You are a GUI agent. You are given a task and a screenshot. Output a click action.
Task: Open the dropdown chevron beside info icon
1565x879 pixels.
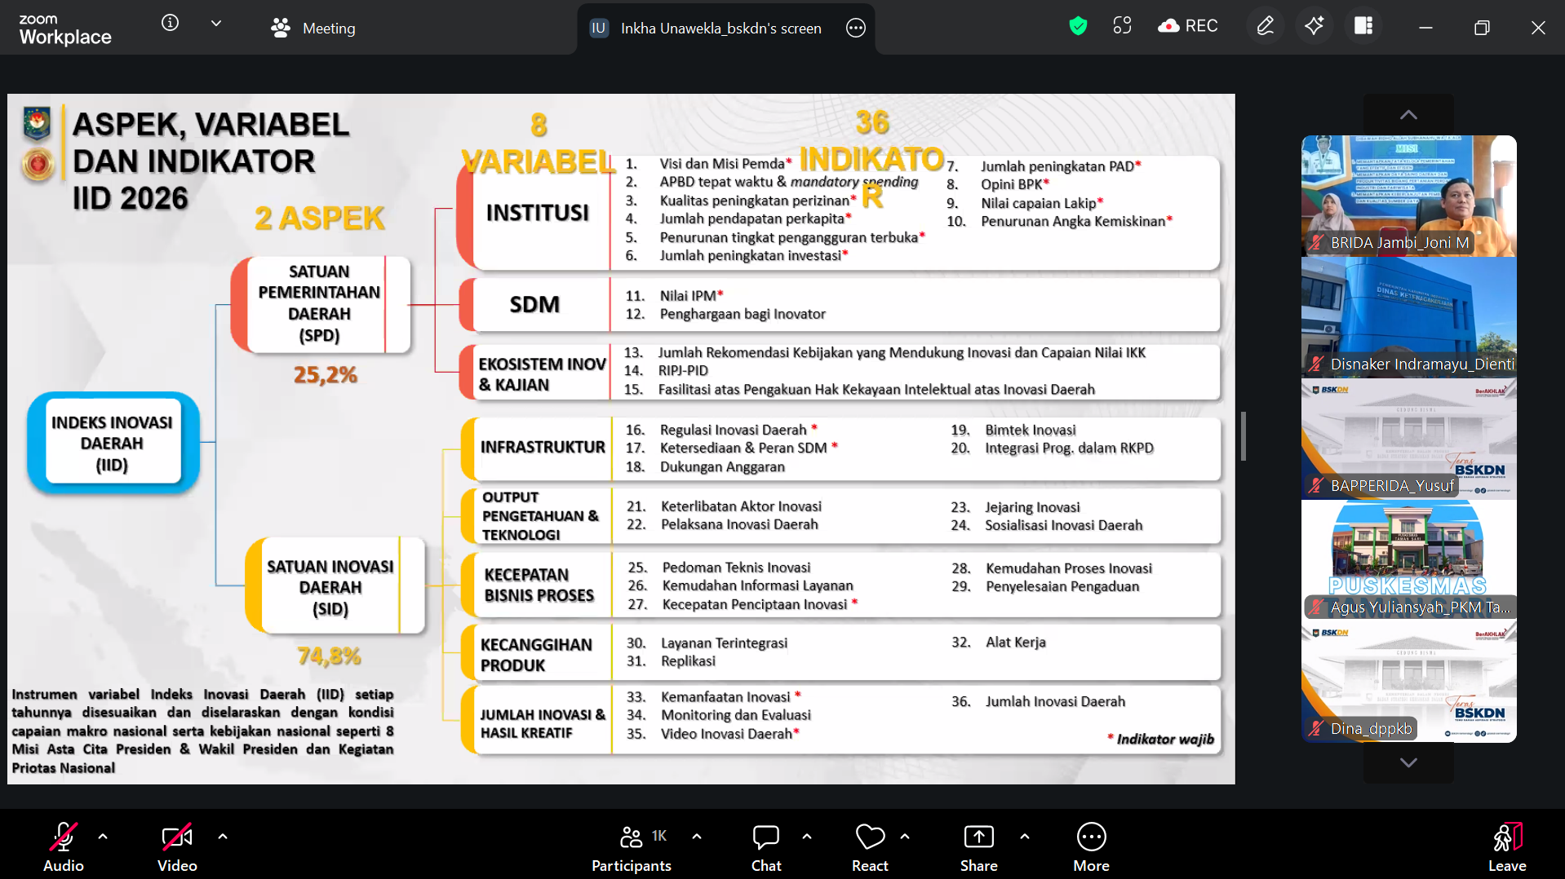pyautogui.click(x=216, y=24)
